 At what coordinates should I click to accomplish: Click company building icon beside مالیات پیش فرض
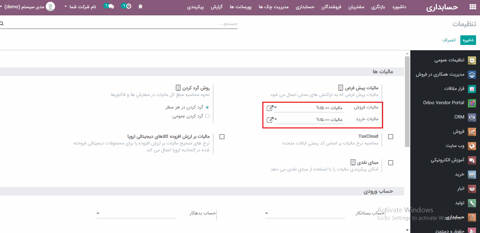point(341,88)
